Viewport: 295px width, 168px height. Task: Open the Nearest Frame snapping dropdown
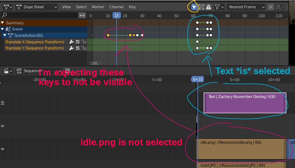246,7
